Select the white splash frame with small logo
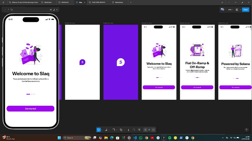Screen dimensions: 252x141 tap(82, 62)
